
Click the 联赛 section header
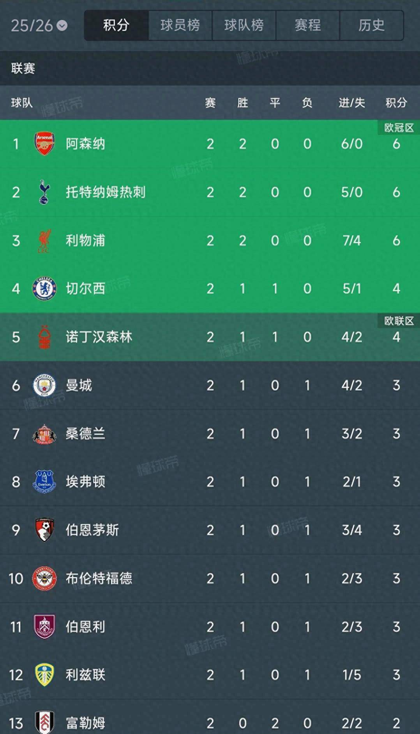(x=23, y=69)
